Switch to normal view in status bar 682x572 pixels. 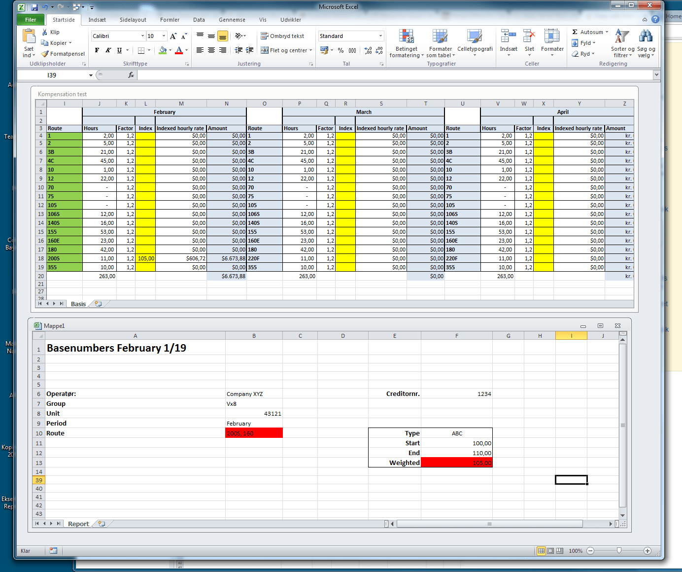click(541, 551)
